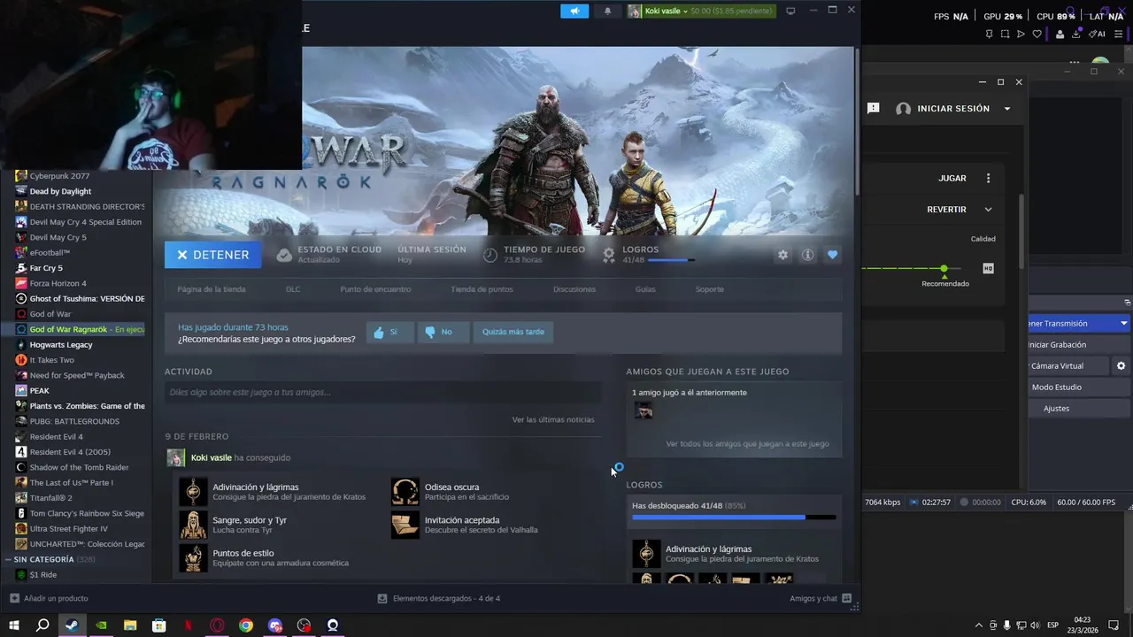This screenshot has height=637, width=1133.
Task: Open Invitación aceptada achievement icon
Action: point(405,525)
